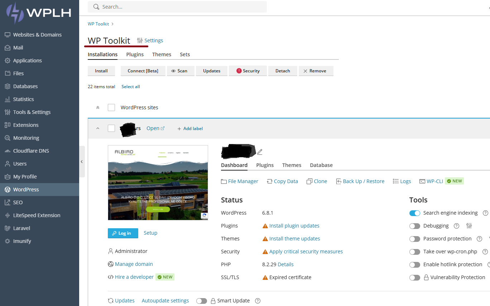Click the Monitoring magnifier icon
The height and width of the screenshot is (306, 490).
(7, 138)
